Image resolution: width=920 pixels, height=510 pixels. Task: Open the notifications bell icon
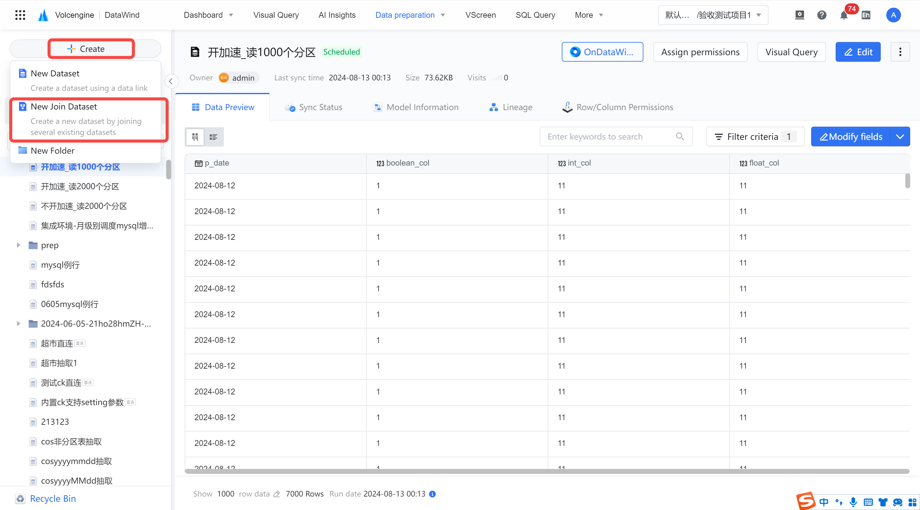point(844,15)
